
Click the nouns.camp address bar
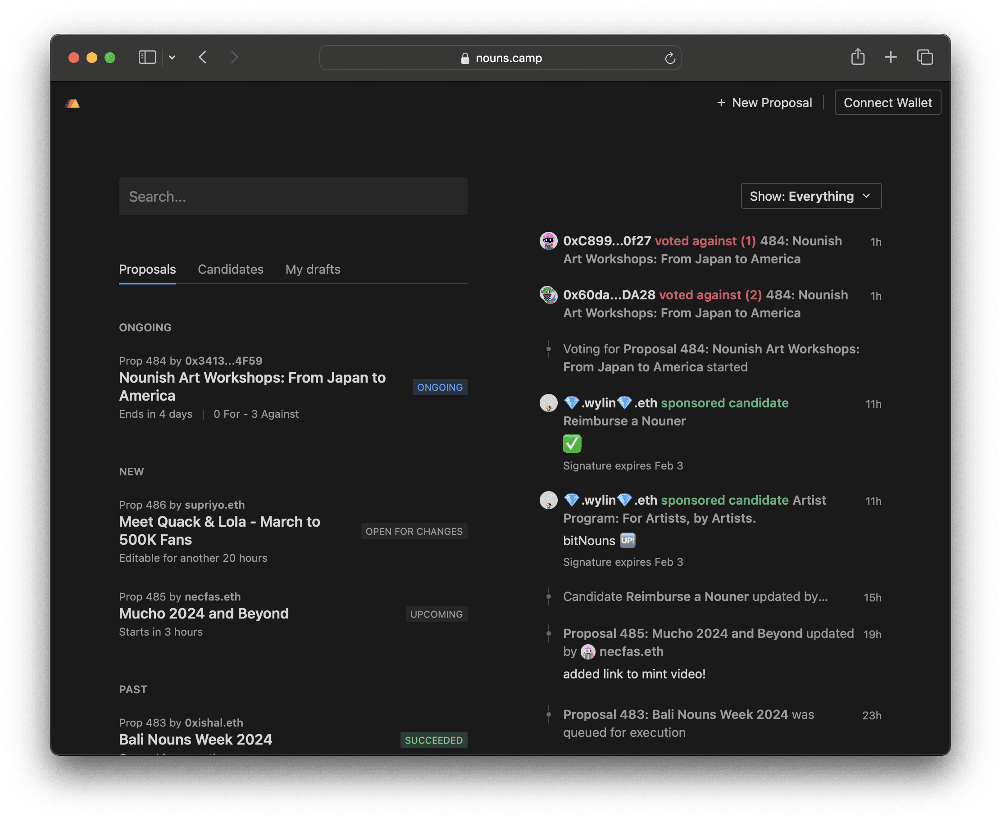[500, 58]
